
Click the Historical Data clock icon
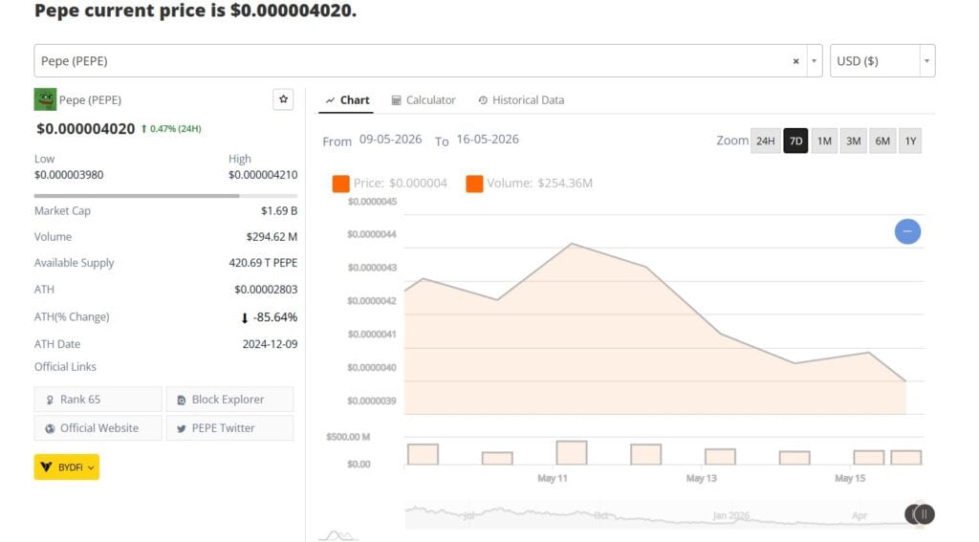pos(483,100)
